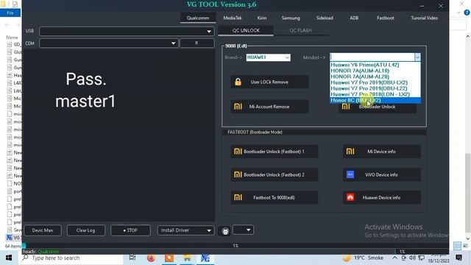The image size is (471, 265).
Task: Open the ADB tab
Action: (354, 18)
